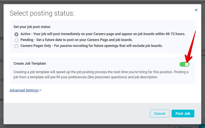This screenshot has width=205, height=128.
Task: Expand the chevron beside Advanced Settings
Action: point(40,90)
